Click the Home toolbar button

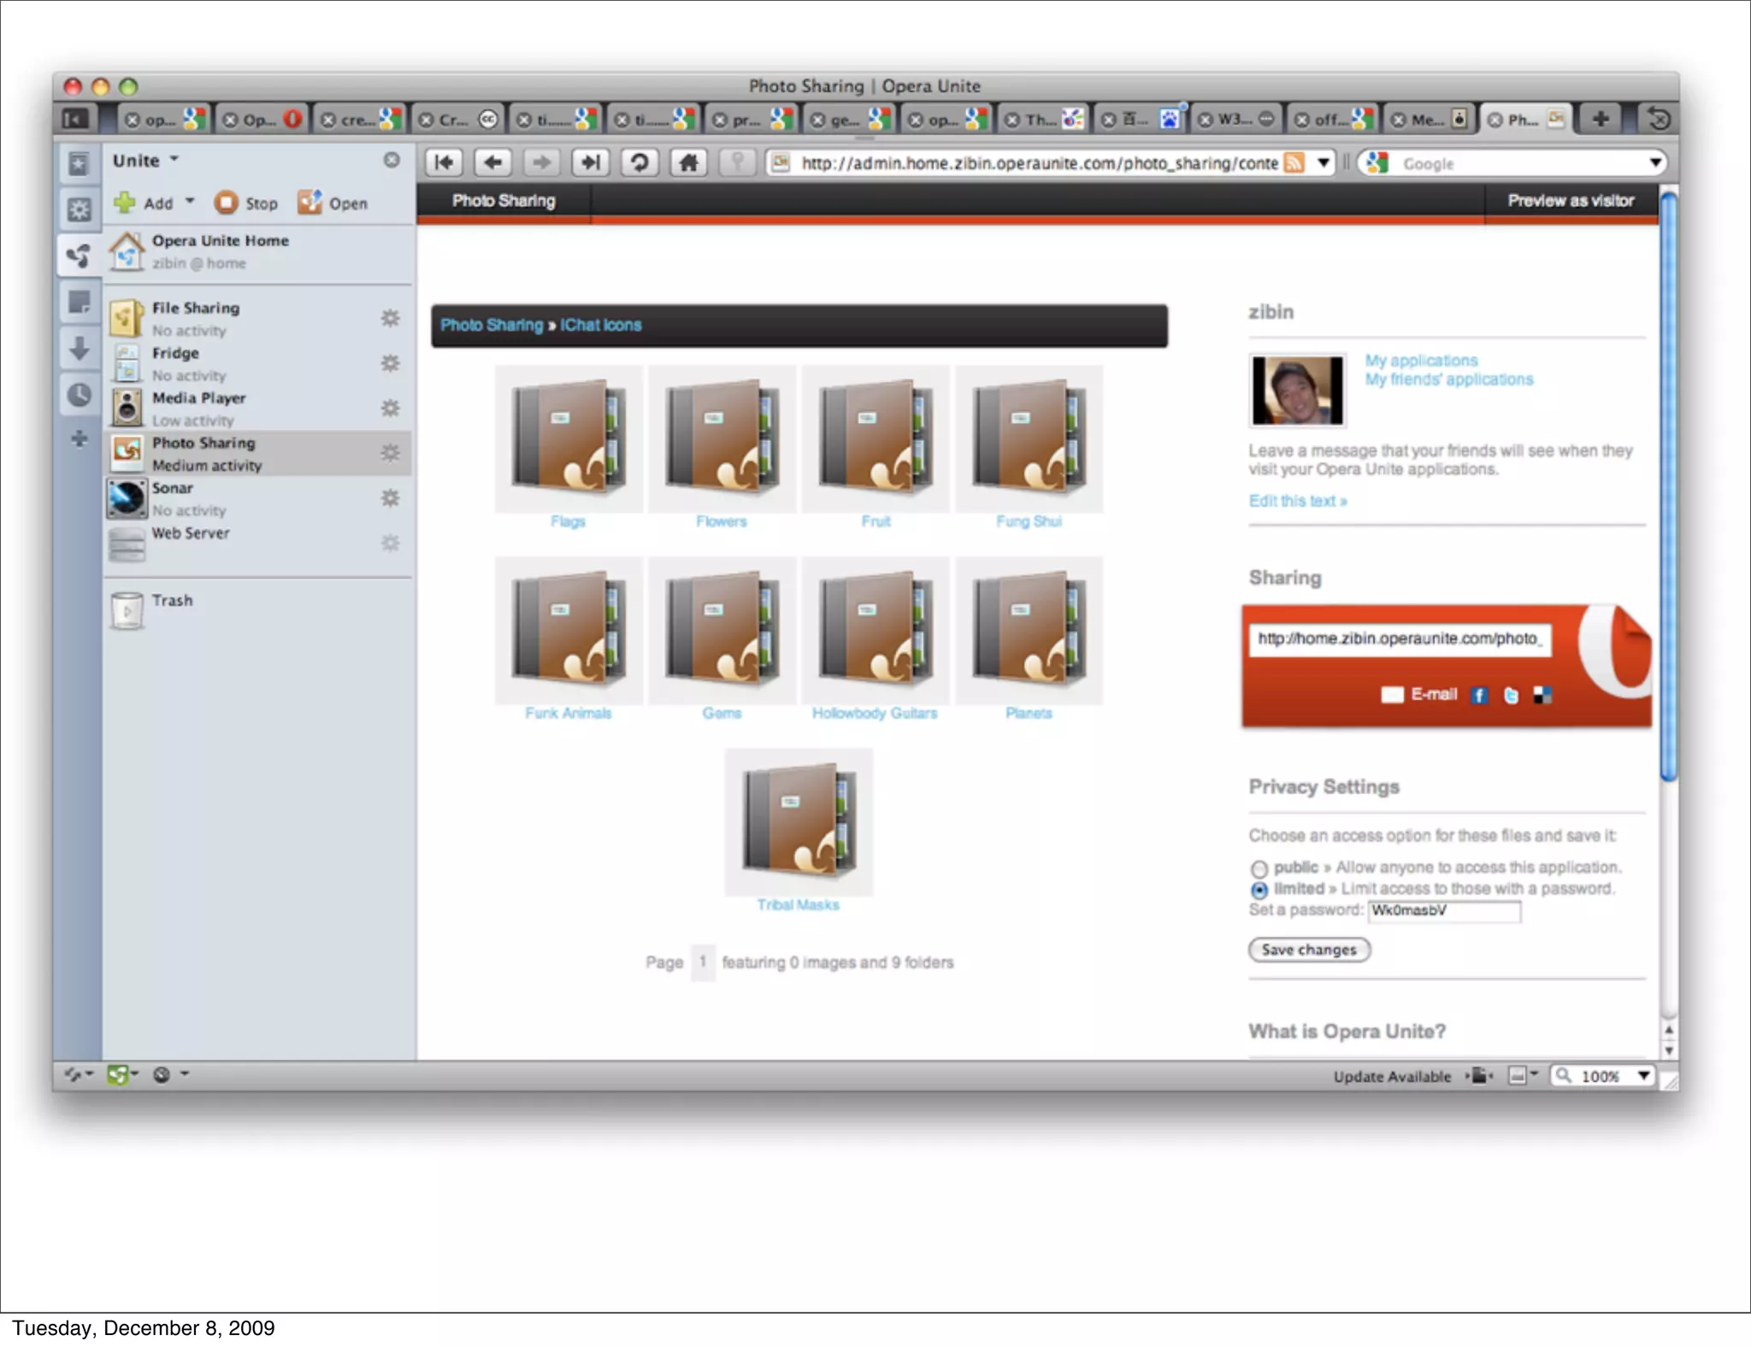tap(688, 162)
